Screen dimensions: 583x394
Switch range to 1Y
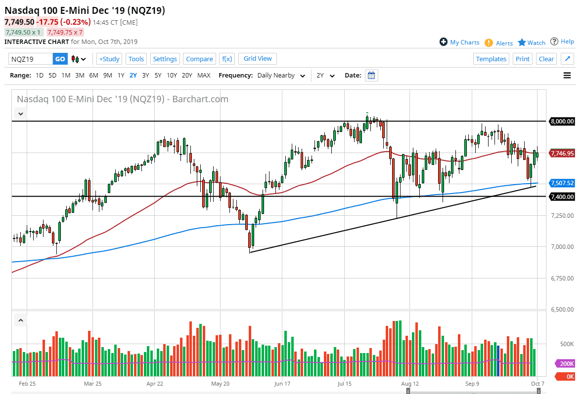point(121,75)
